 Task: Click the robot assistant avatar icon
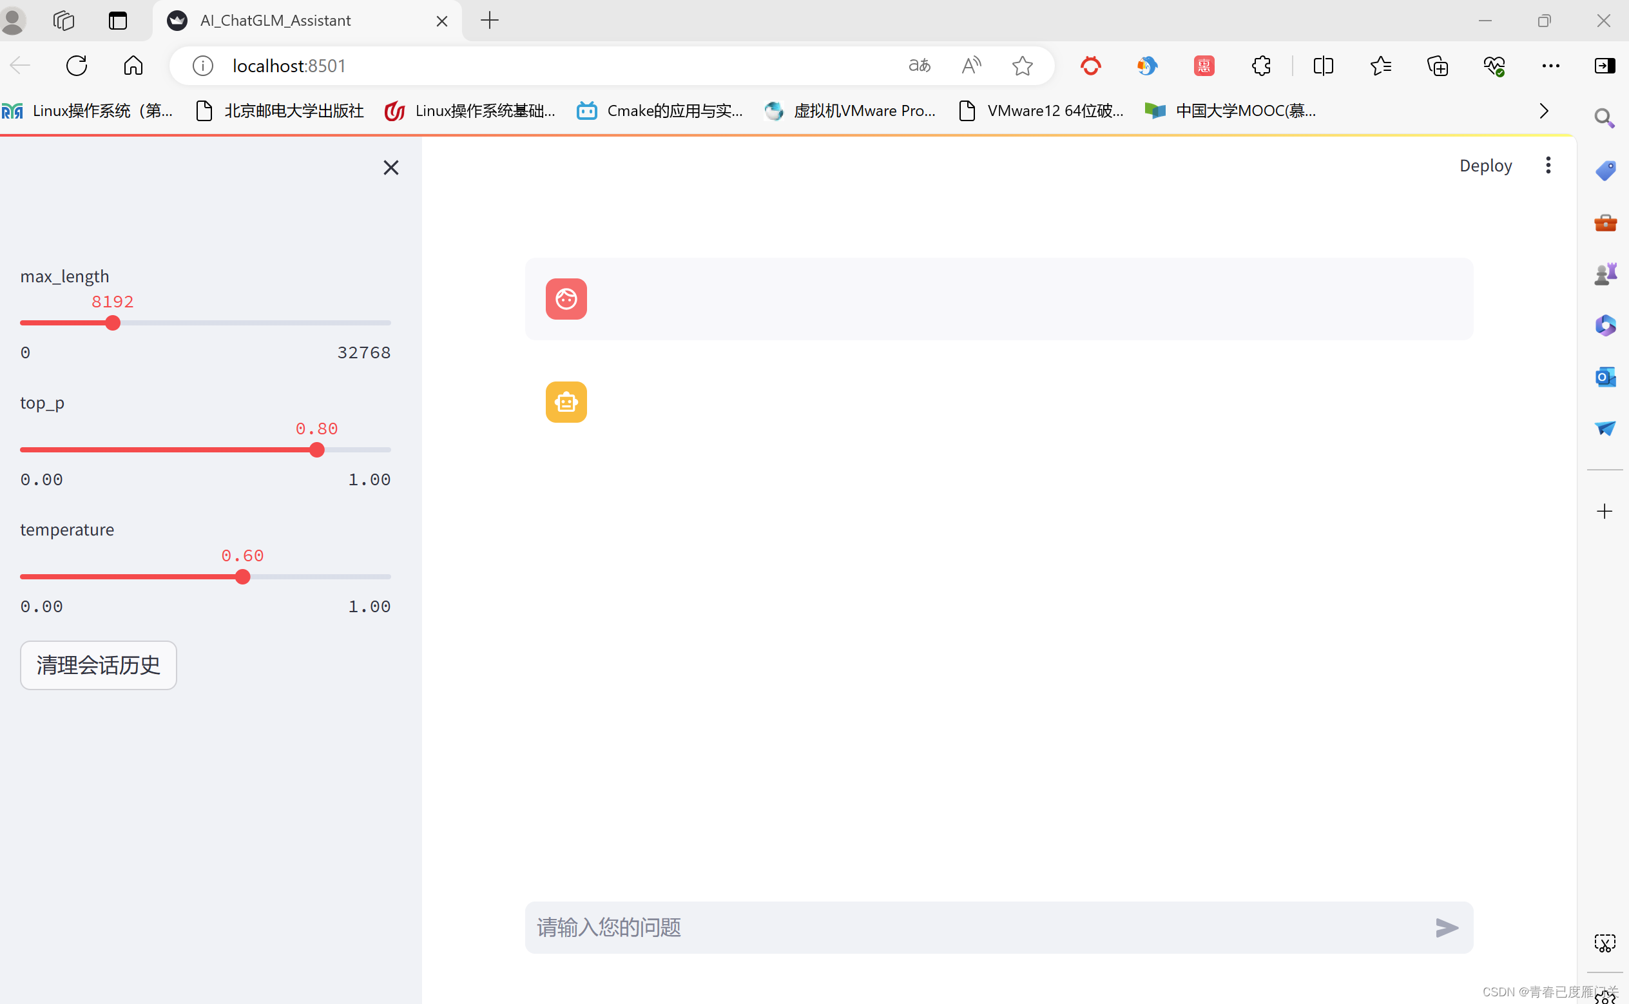(566, 401)
